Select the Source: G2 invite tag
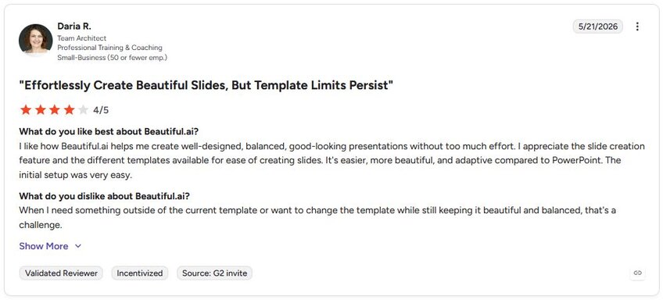The image size is (663, 300). click(214, 273)
